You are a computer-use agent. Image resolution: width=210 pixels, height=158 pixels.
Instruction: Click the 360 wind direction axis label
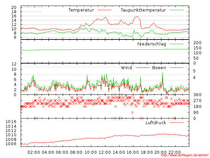point(197,95)
